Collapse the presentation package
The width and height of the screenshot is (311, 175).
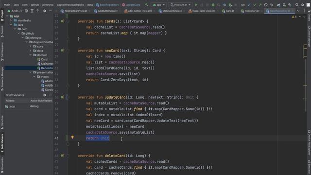point(30,72)
